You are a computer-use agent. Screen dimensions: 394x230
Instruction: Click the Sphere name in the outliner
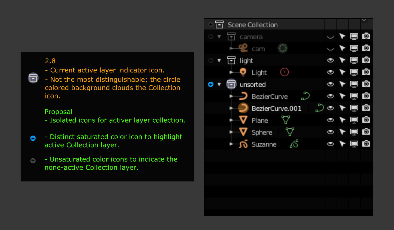pyautogui.click(x=262, y=133)
